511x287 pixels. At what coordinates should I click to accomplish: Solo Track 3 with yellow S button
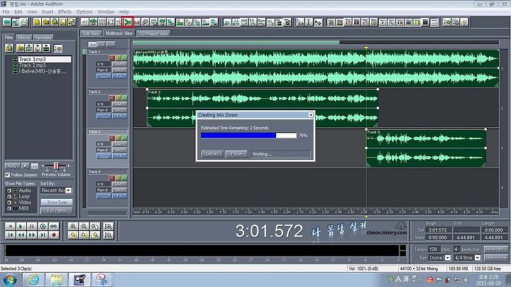click(x=118, y=138)
